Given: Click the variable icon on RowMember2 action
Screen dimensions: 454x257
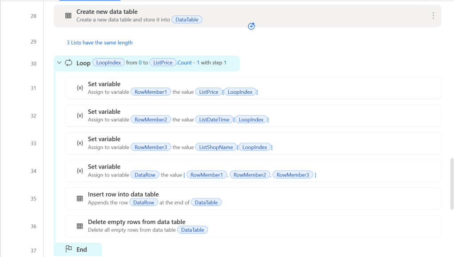Looking at the screenshot, I should [x=80, y=116].
